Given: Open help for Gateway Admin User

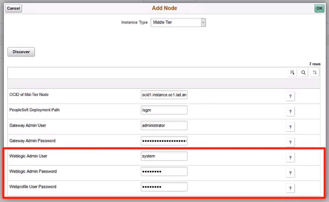Looking at the screenshot, I should click(x=290, y=127).
